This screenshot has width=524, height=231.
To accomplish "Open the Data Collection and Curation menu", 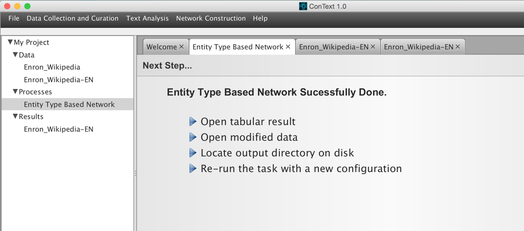I will tap(73, 18).
